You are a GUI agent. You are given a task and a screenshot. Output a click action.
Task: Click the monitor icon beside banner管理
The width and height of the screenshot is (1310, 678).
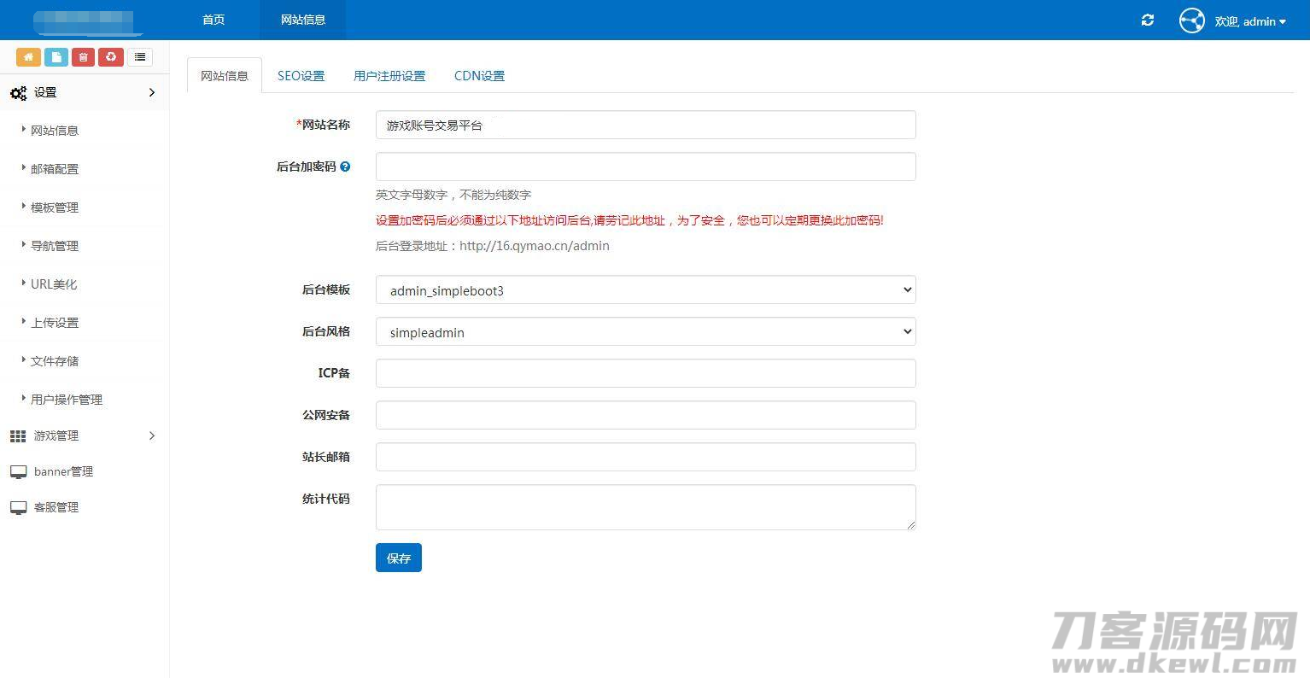[x=18, y=472]
